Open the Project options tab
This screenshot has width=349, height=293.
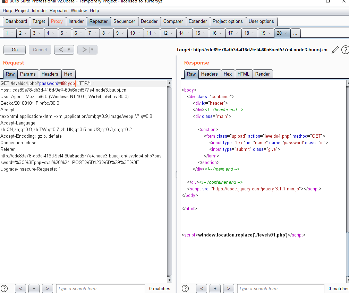228,21
